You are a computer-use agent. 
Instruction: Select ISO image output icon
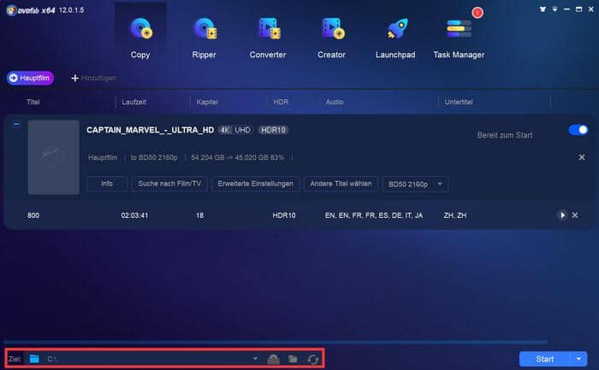click(273, 359)
